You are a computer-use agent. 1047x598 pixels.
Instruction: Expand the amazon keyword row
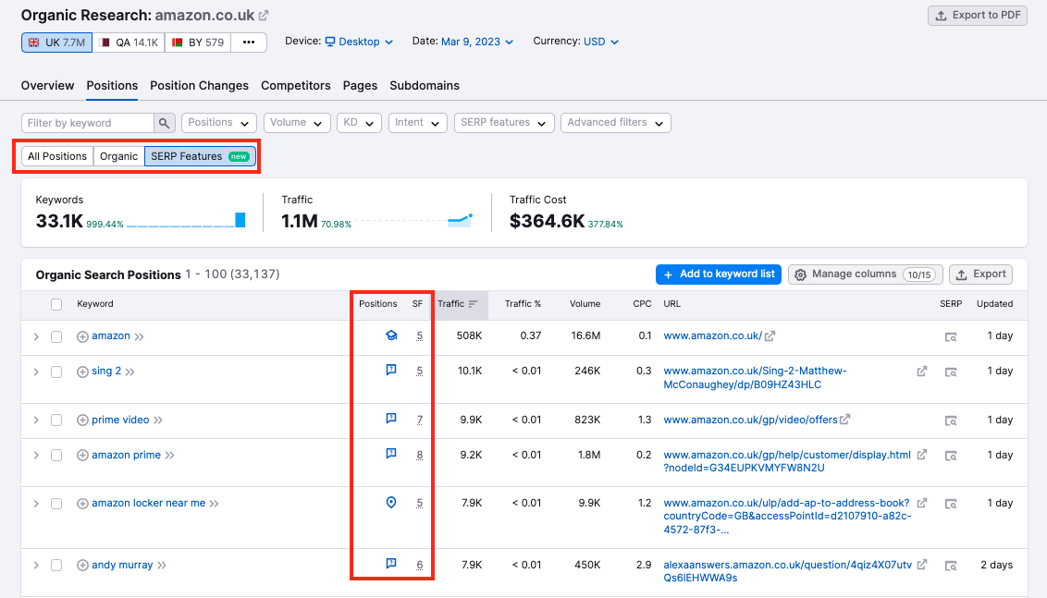[36, 337]
